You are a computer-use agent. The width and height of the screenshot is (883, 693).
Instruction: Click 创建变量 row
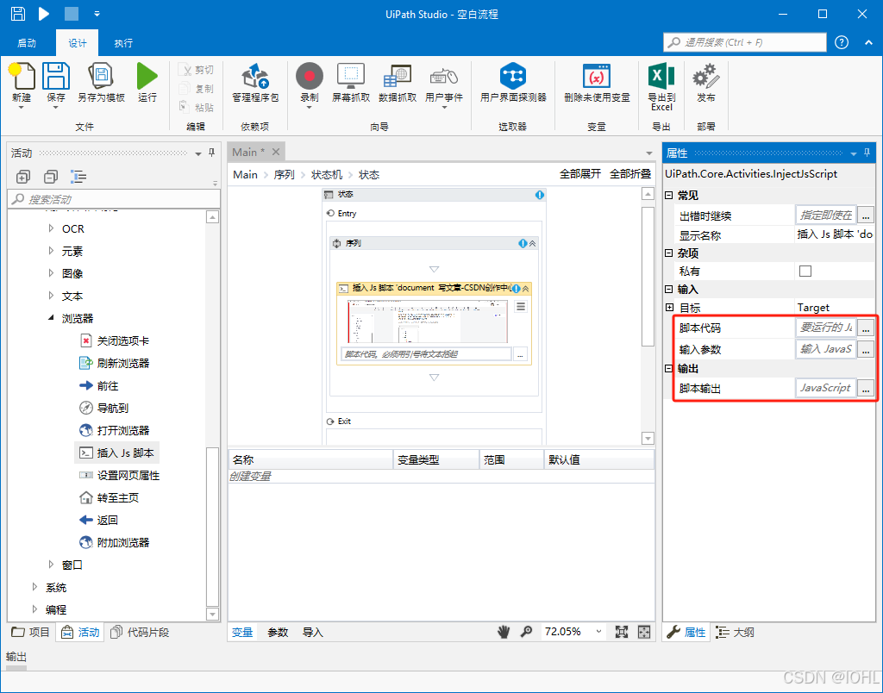tap(441, 477)
